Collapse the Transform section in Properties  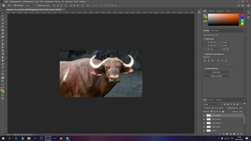(204, 39)
